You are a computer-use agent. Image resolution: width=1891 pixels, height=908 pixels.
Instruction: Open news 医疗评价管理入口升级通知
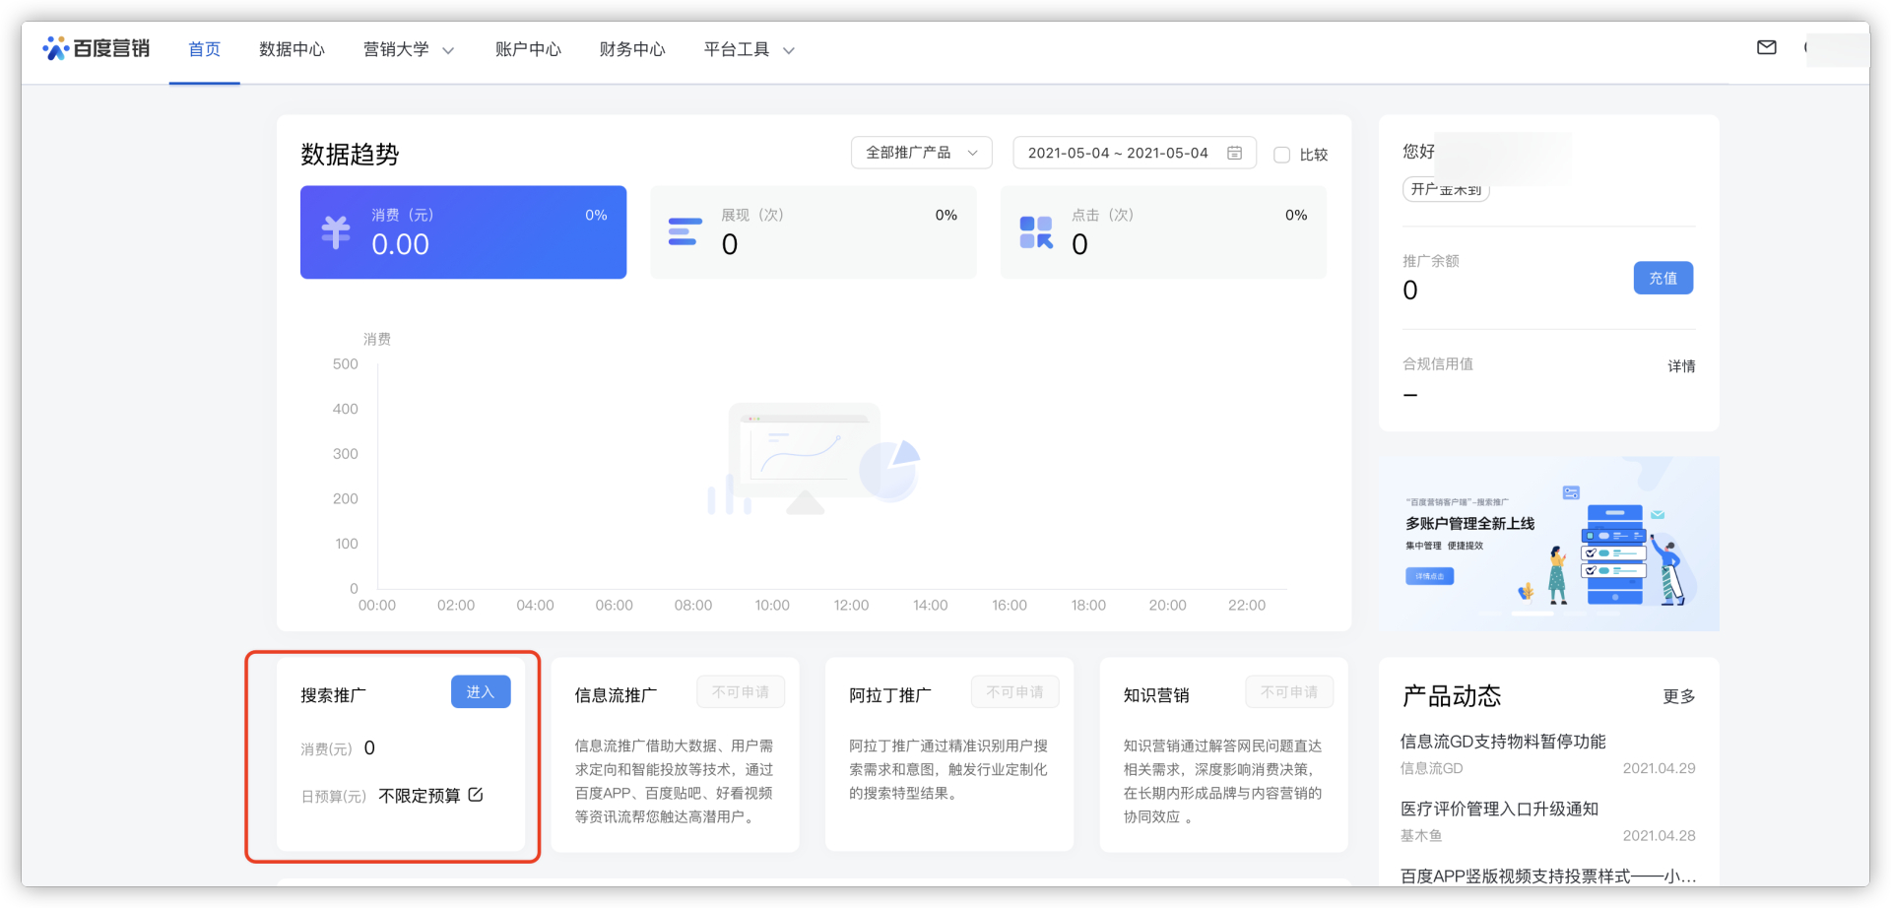point(1499,809)
